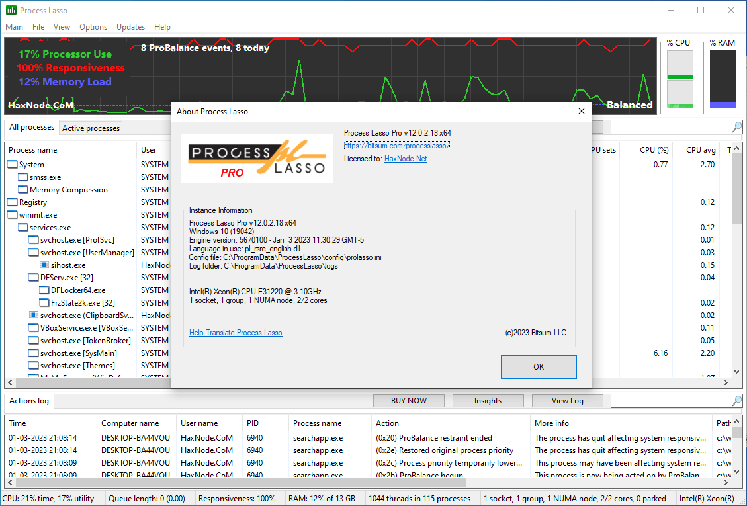Click the svchost.exe [TokenBroker] icon
The height and width of the screenshot is (506, 747).
coord(34,340)
